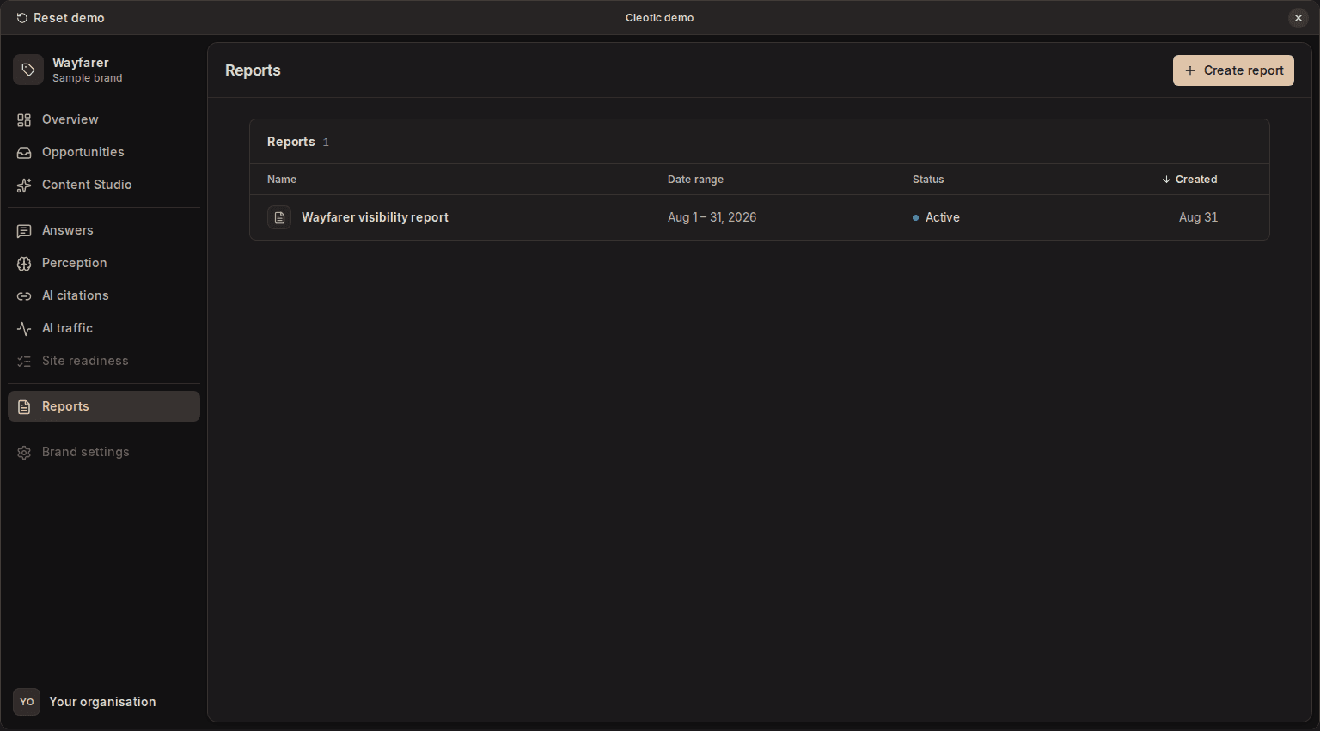This screenshot has height=731, width=1320.
Task: Click the Status column header
Action: click(x=928, y=180)
